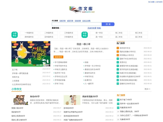Open the latest submission 无条件的爱
This screenshot has height=122, width=163.
click(x=92, y=28)
